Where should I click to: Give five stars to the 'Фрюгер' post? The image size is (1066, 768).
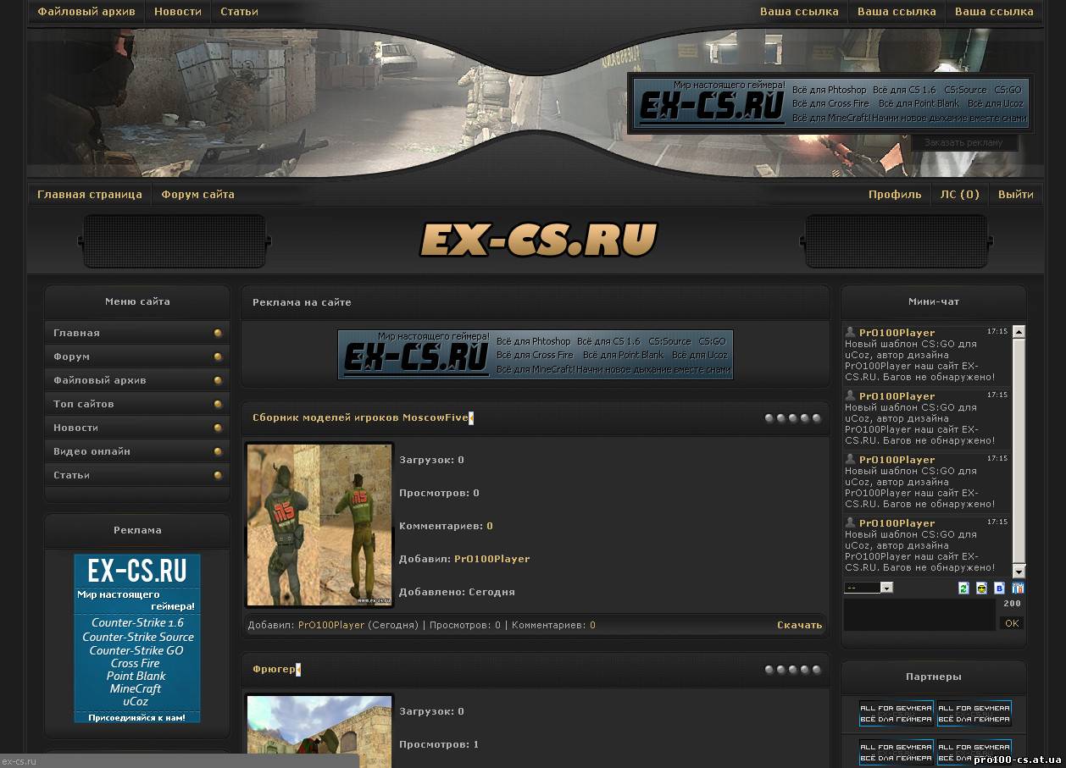(x=816, y=670)
